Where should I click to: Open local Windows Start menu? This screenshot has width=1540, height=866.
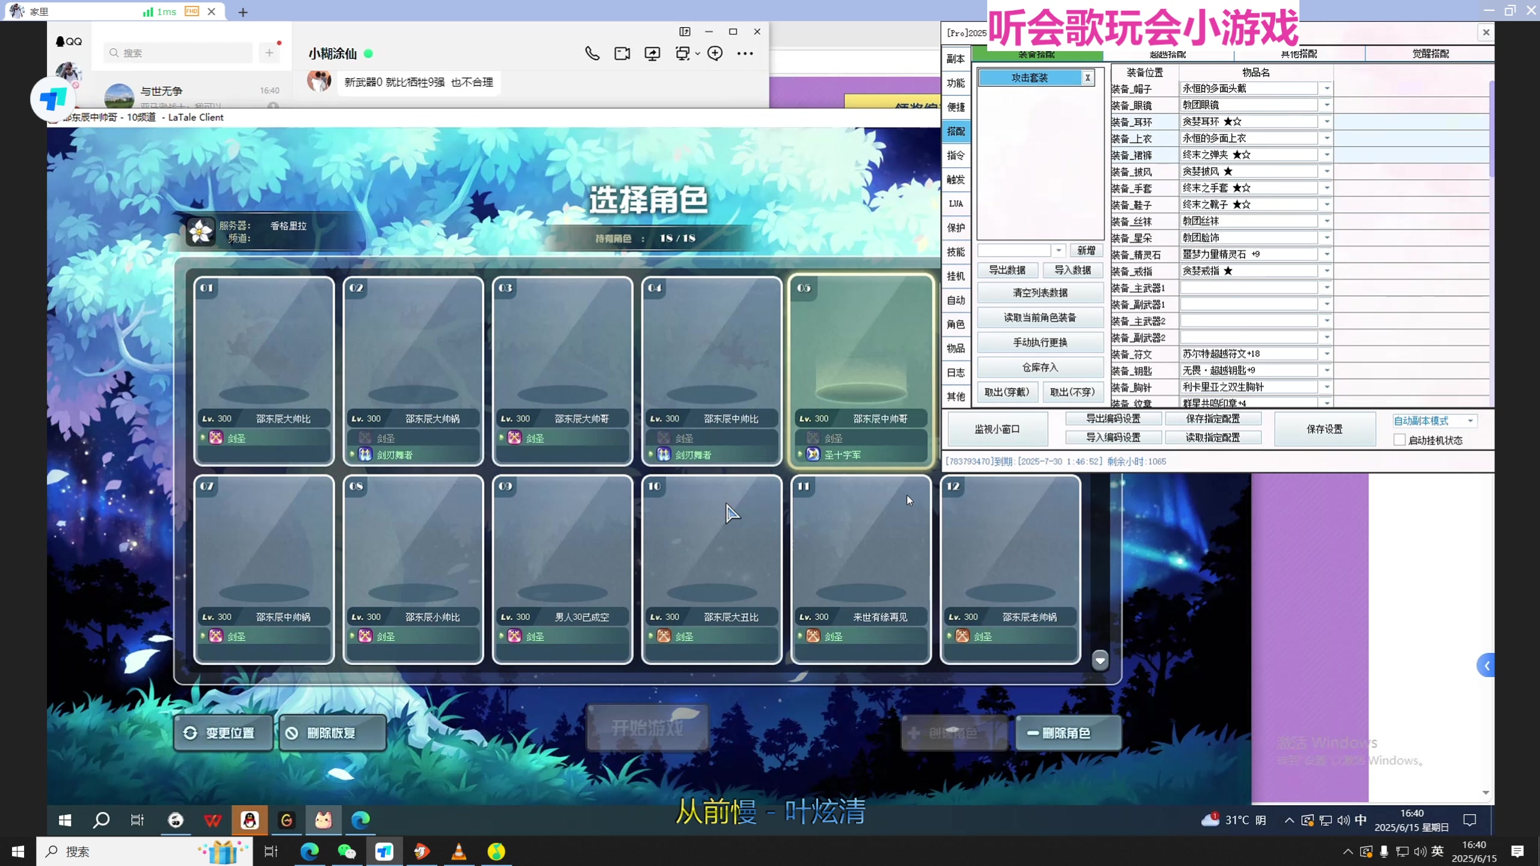click(18, 852)
